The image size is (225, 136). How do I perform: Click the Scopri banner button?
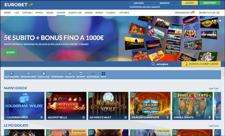pos(10,52)
